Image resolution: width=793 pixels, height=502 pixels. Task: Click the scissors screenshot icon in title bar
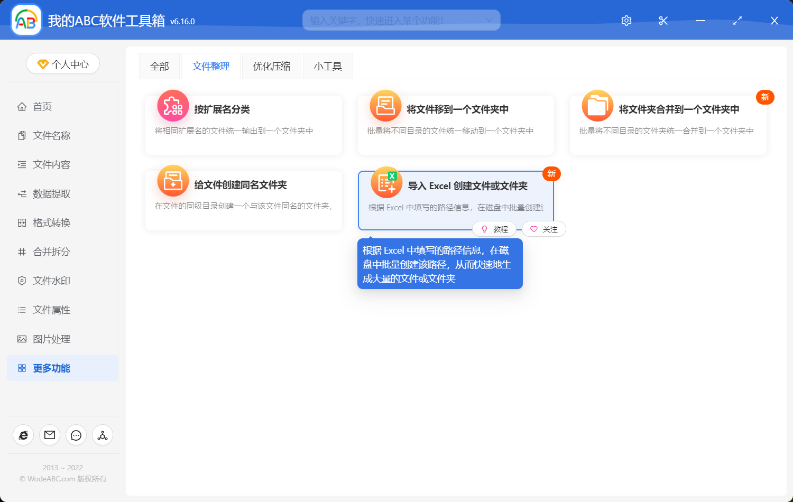[x=663, y=21]
